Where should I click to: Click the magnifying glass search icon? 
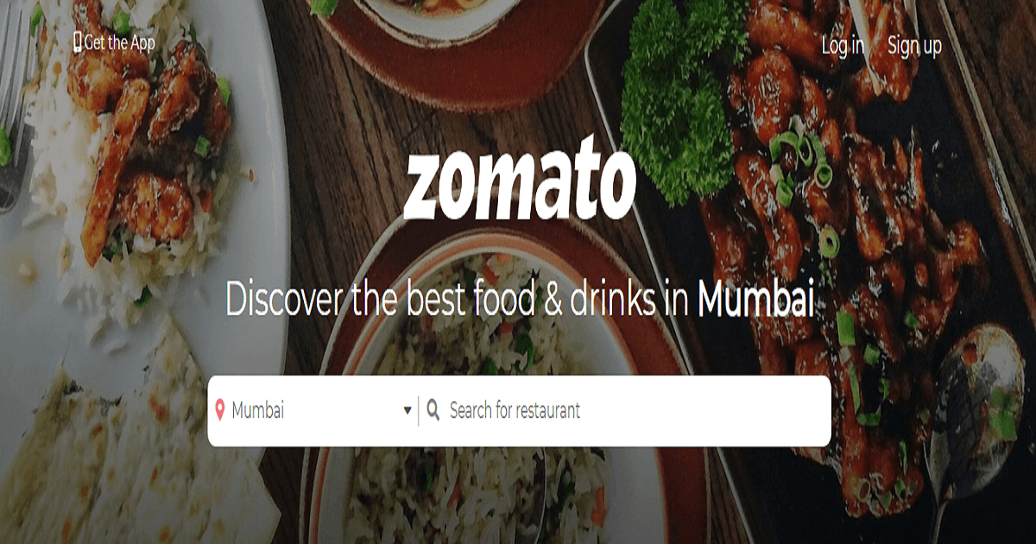[433, 409]
